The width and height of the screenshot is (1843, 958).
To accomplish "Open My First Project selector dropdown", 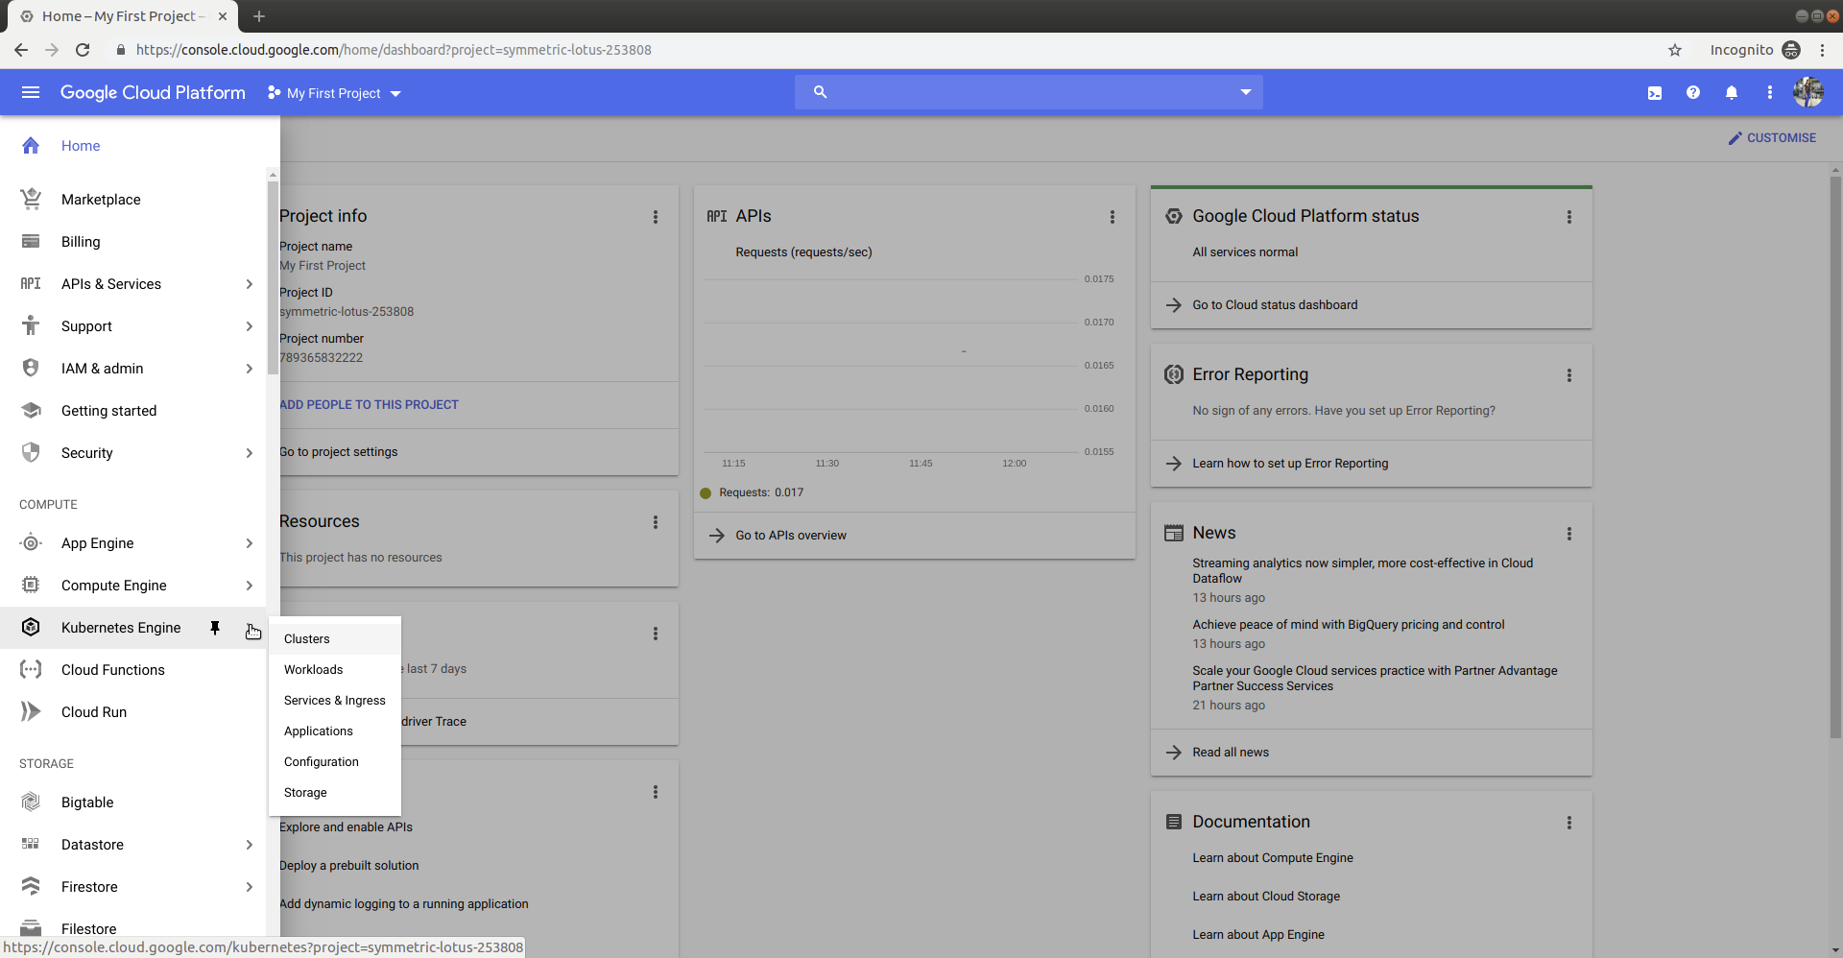I will [x=334, y=93].
